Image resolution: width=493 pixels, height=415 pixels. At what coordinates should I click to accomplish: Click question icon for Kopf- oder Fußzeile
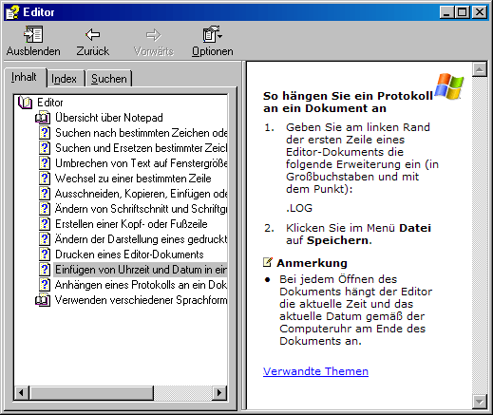coord(45,224)
